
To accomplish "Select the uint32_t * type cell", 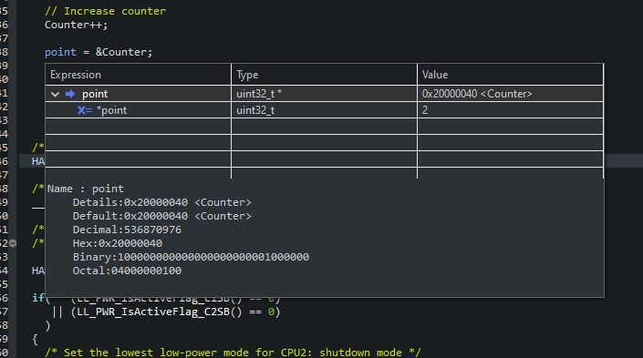I will pos(324,94).
